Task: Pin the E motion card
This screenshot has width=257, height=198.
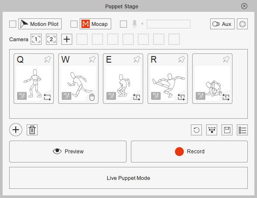Action: click(137, 59)
